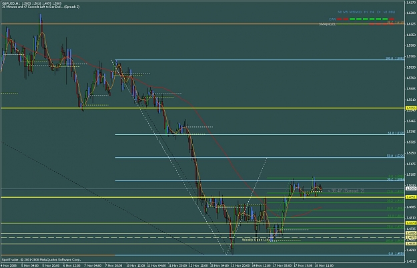The image size is (417, 268).
Task: Click the 1.6270 price axis label
Action: [x=410, y=3]
